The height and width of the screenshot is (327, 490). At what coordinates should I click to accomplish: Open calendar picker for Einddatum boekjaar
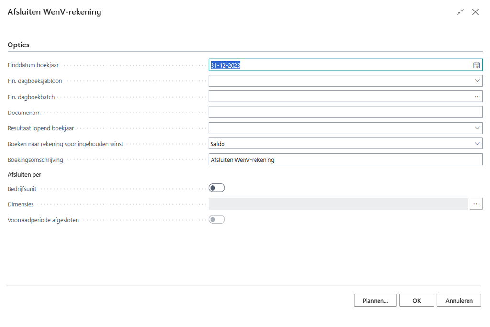[476, 65]
